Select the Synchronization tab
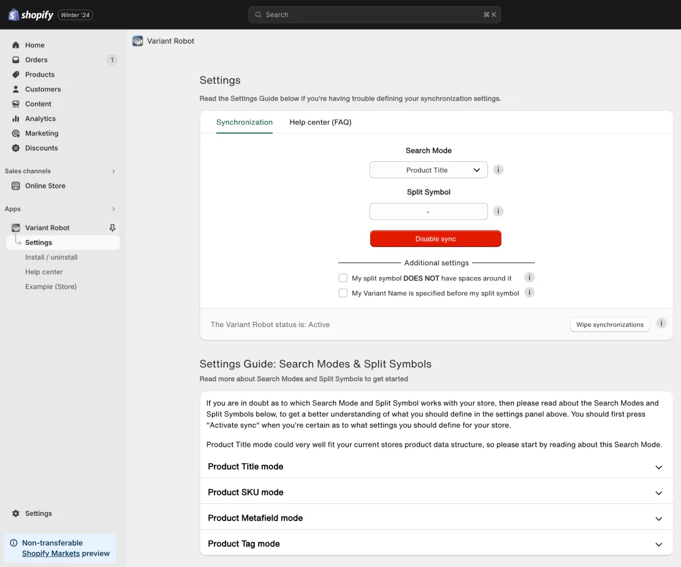The image size is (681, 567). (245, 122)
